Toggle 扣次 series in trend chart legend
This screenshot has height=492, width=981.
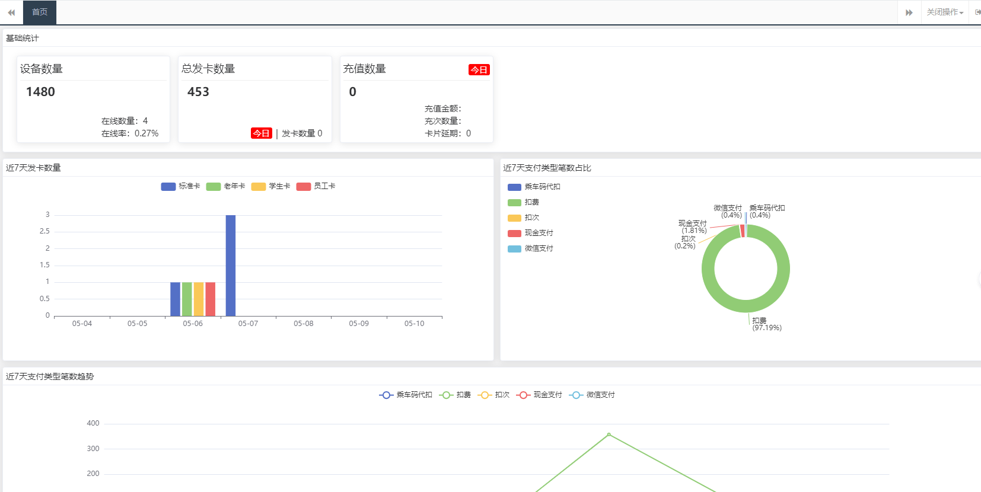(x=493, y=395)
